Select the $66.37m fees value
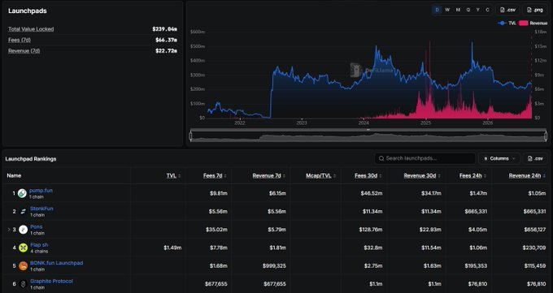The height and width of the screenshot is (293, 553). tap(166, 40)
